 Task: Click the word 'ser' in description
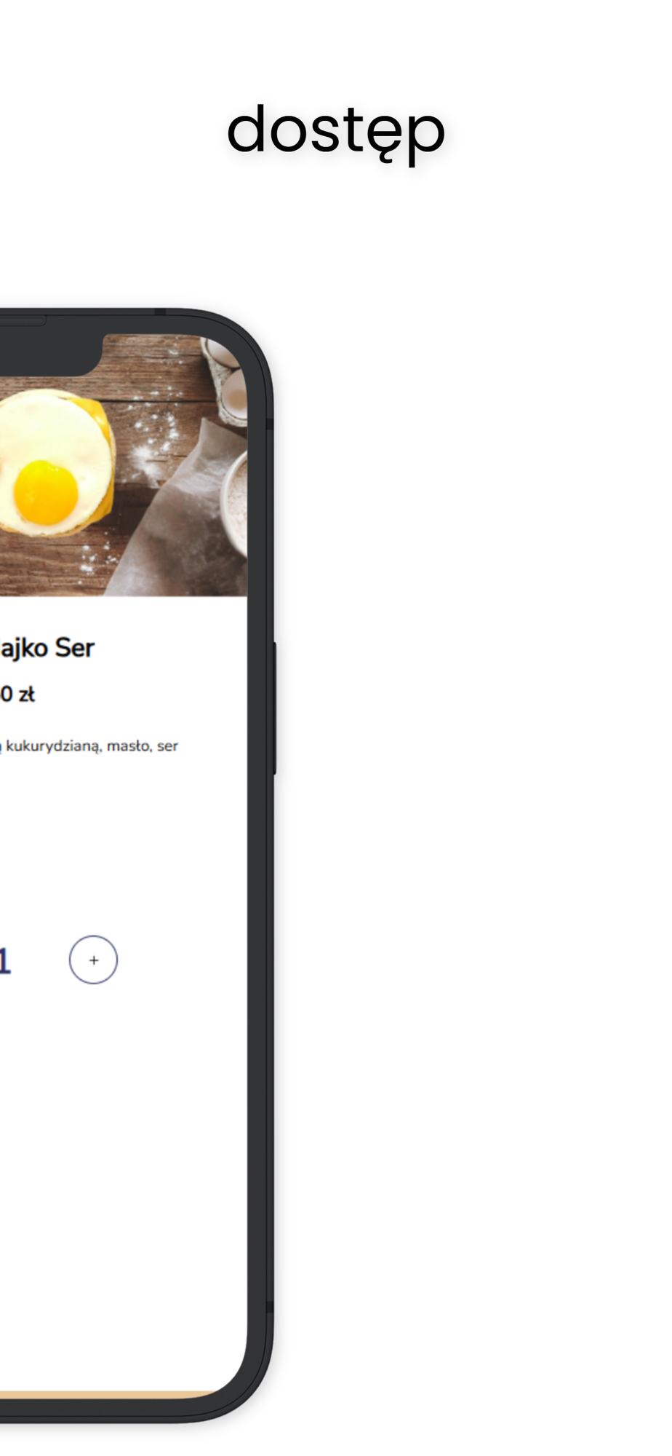tap(167, 746)
